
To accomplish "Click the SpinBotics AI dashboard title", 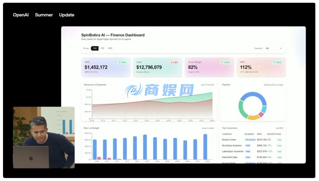I will [113, 35].
